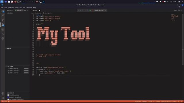
Task: Click the UTF-8 encoding in status bar
Action: (x=150, y=101)
